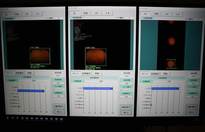Open 情報 tab in left window
Image resolution: width=205 pixels, height=132 pixels.
point(30,73)
